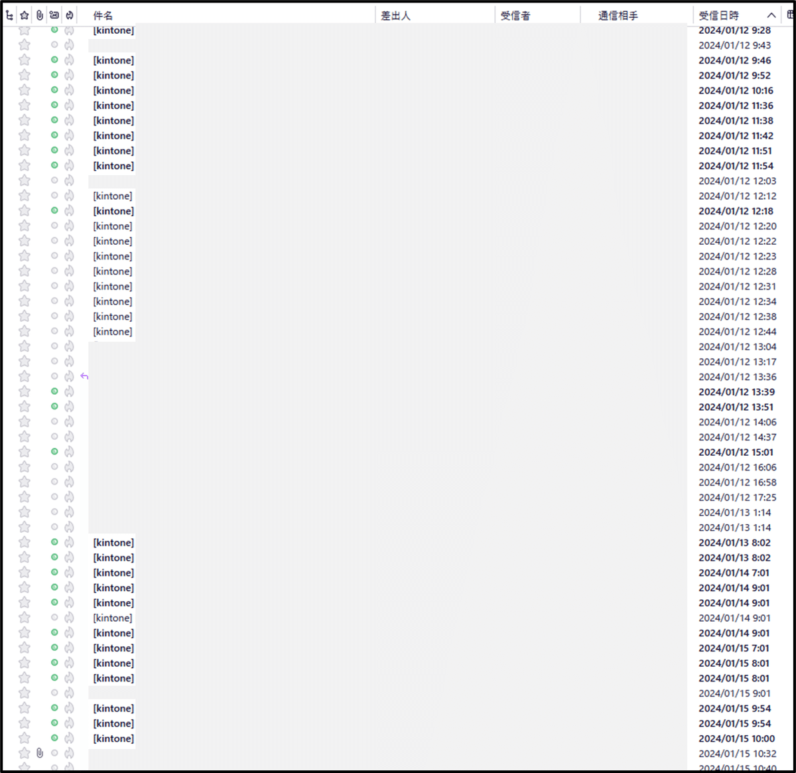Toggle read status of the 2024/01/12 12:12 message
Image resolution: width=796 pixels, height=773 pixels.
[54, 196]
